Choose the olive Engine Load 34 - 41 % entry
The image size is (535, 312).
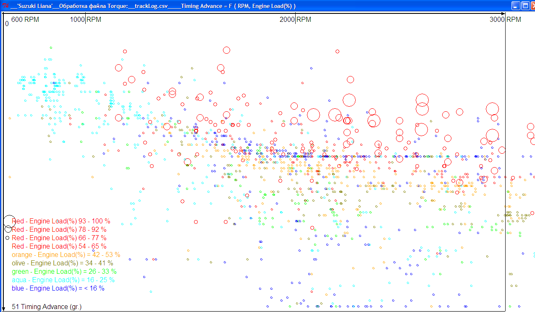coord(63,263)
